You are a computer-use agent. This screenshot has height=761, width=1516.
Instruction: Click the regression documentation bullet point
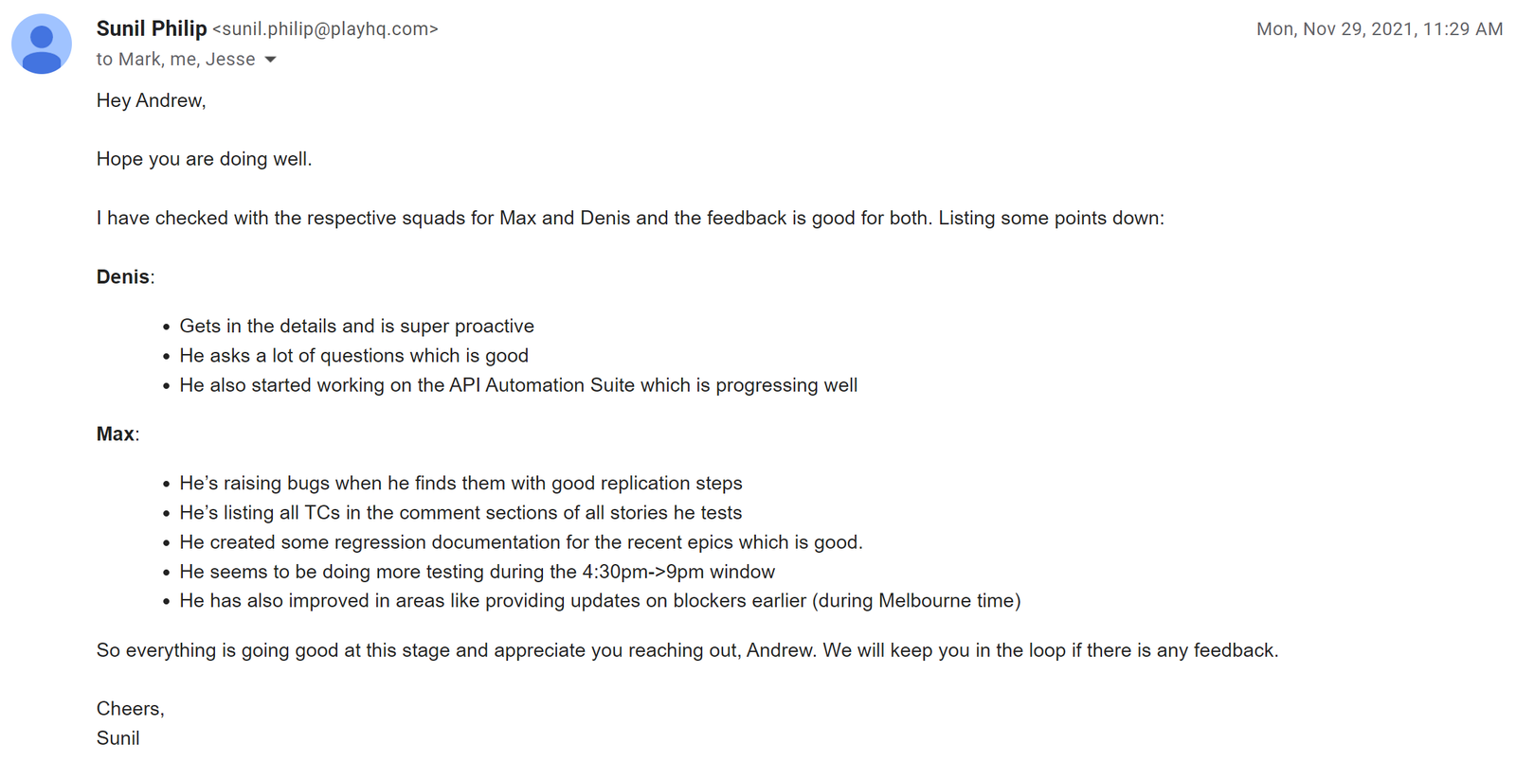(x=521, y=542)
